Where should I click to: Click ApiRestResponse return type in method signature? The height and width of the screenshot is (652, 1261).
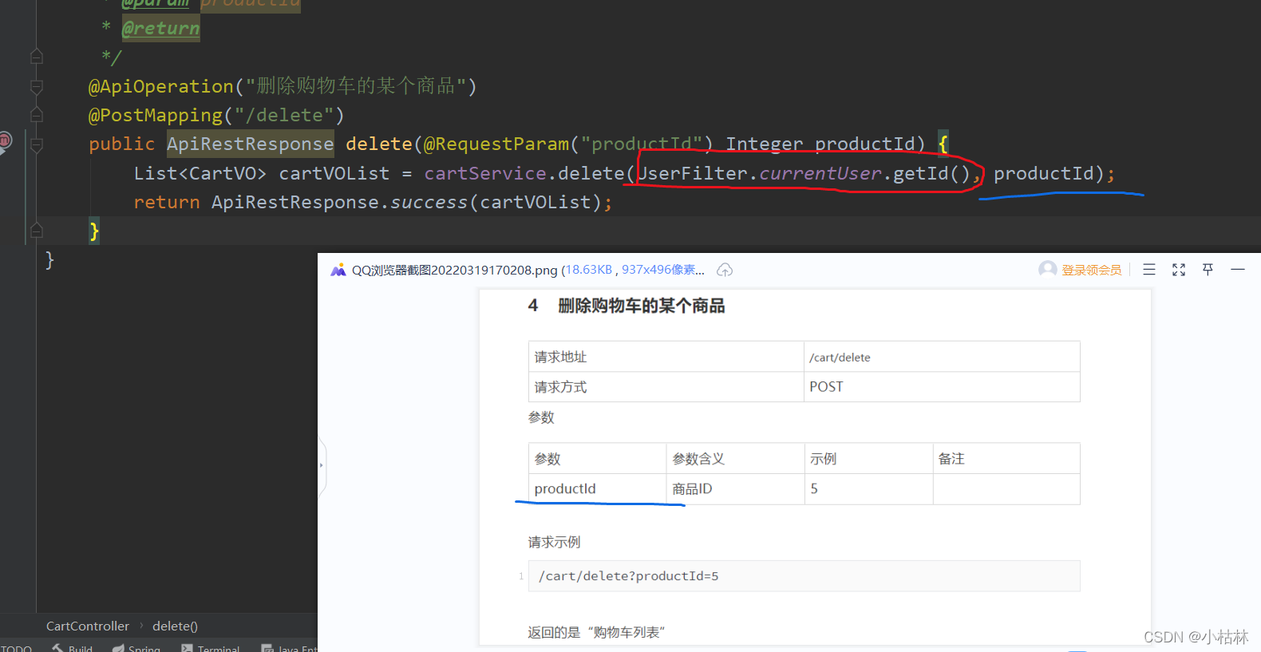click(x=251, y=144)
